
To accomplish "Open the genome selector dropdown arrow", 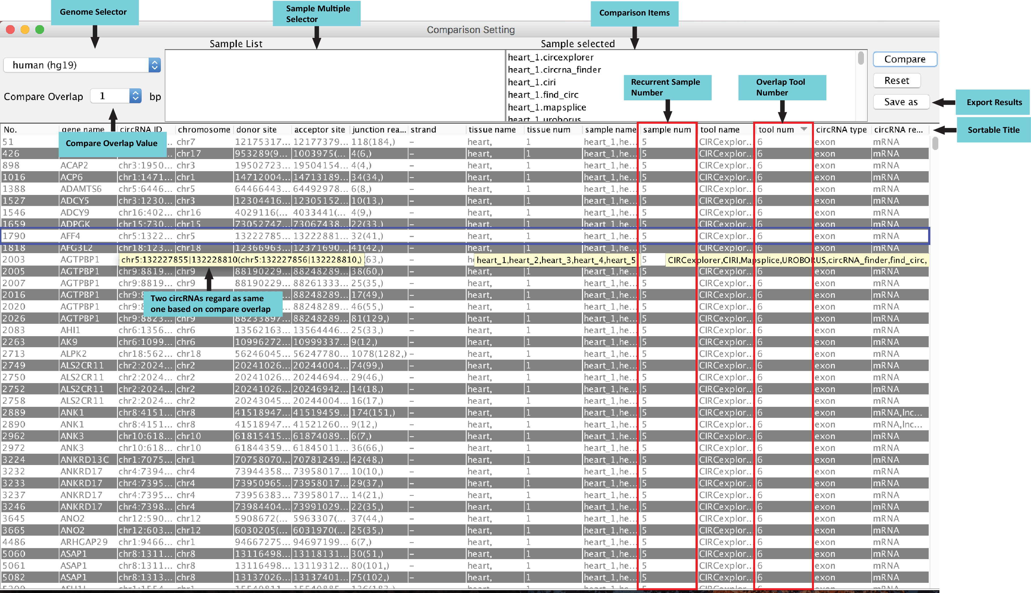I will [154, 65].
